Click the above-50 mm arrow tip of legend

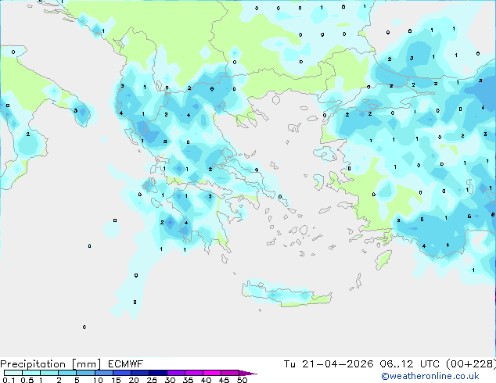248,373
